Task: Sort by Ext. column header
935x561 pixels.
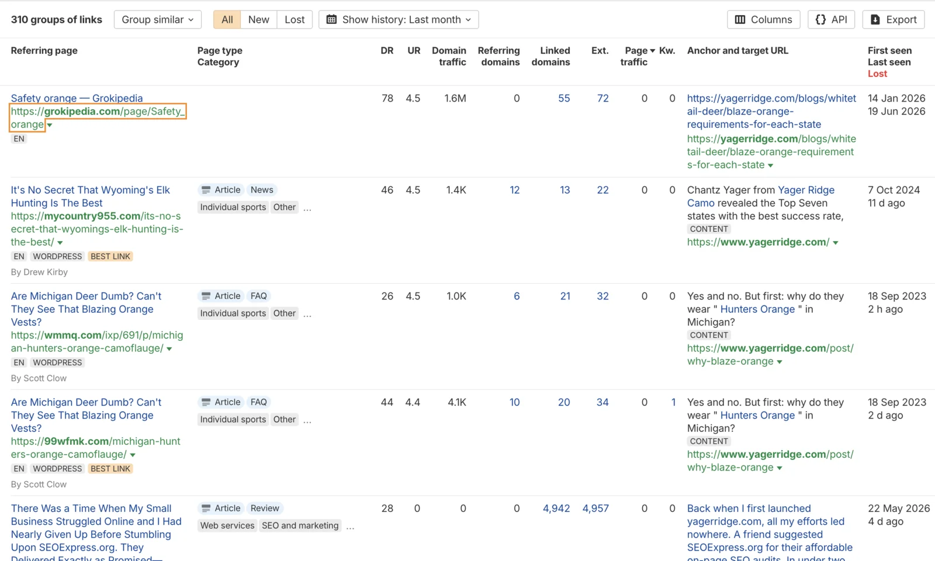Action: (600, 51)
